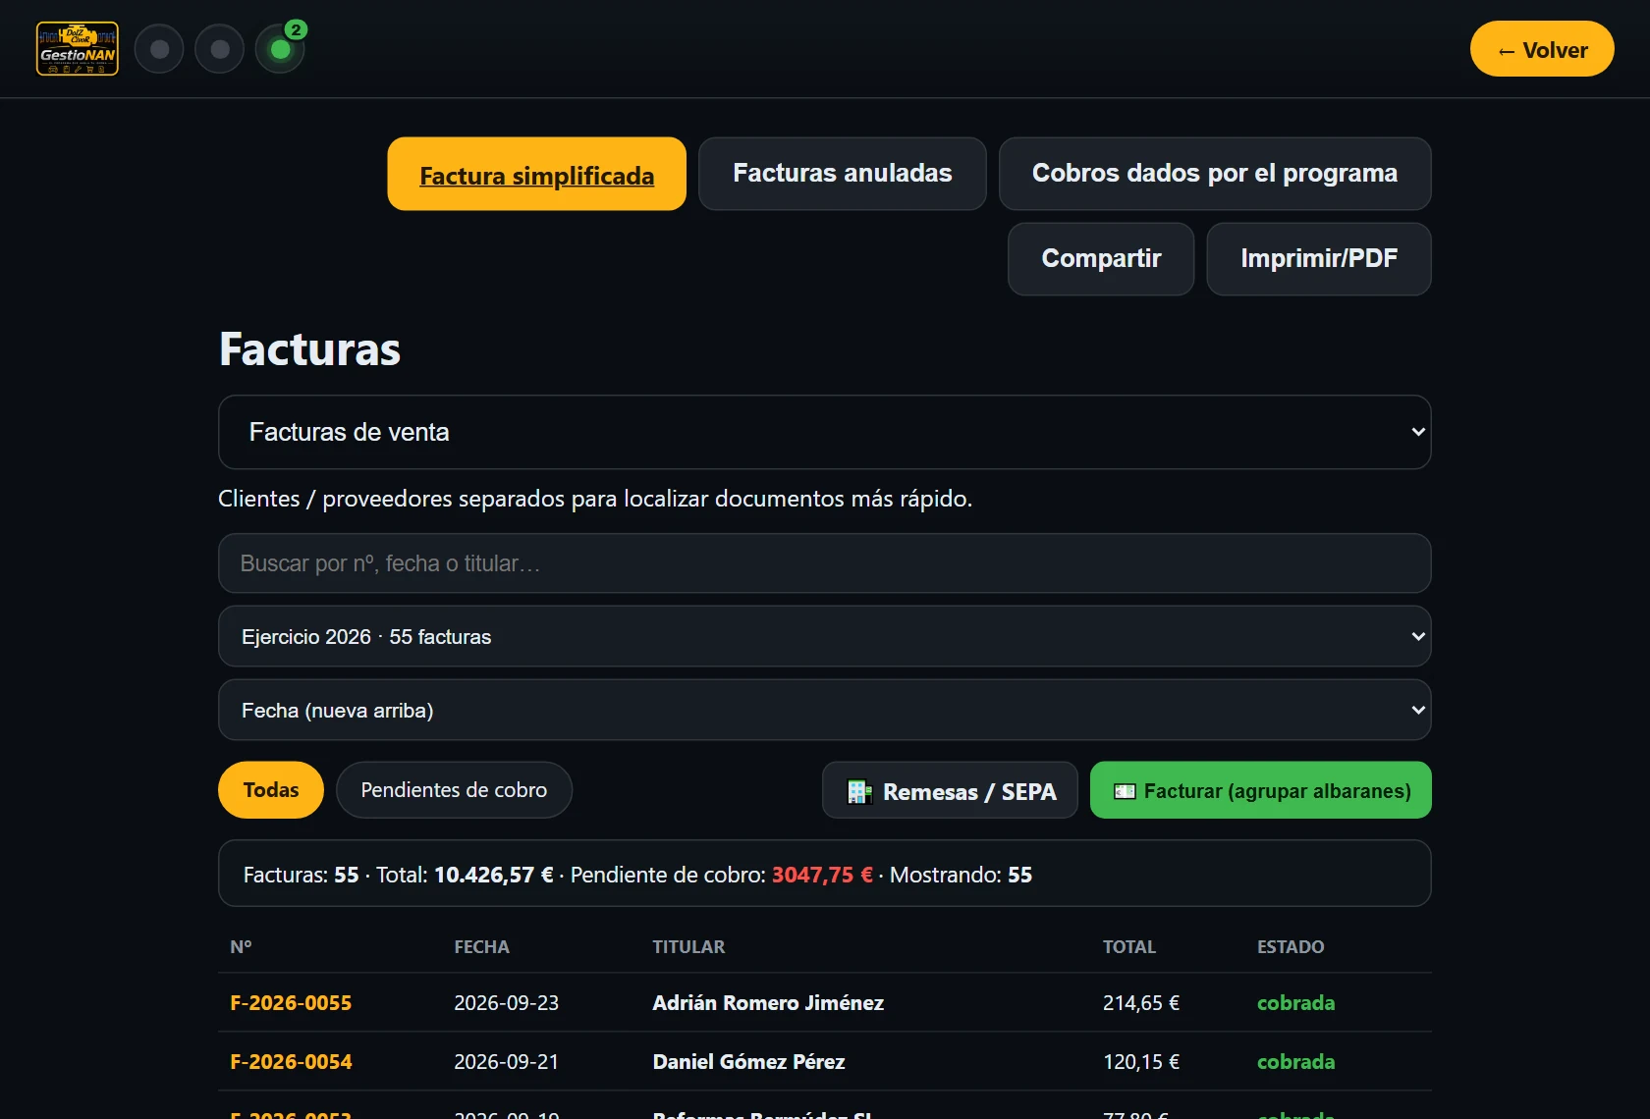Focus the Buscar por nº, fecha o titular field
Image resolution: width=1650 pixels, height=1119 pixels.
point(825,563)
